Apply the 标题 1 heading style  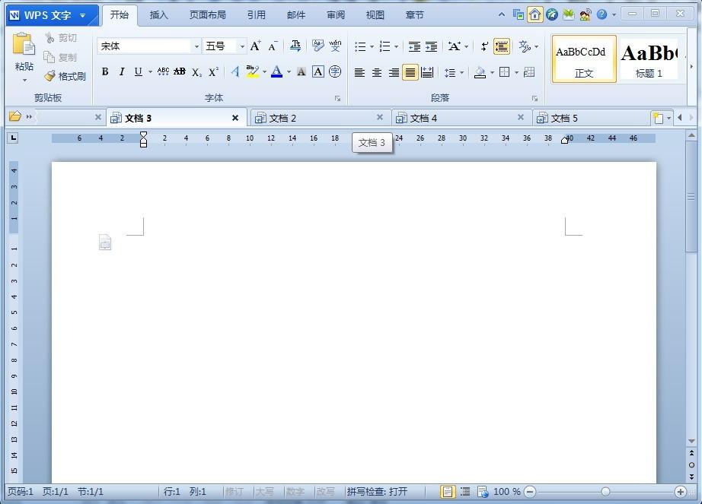tap(649, 61)
